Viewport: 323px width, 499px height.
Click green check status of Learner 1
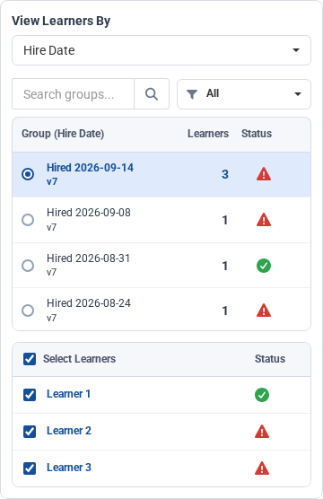pyautogui.click(x=262, y=395)
